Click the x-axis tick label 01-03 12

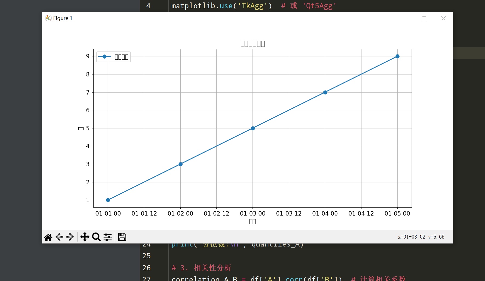coord(289,214)
